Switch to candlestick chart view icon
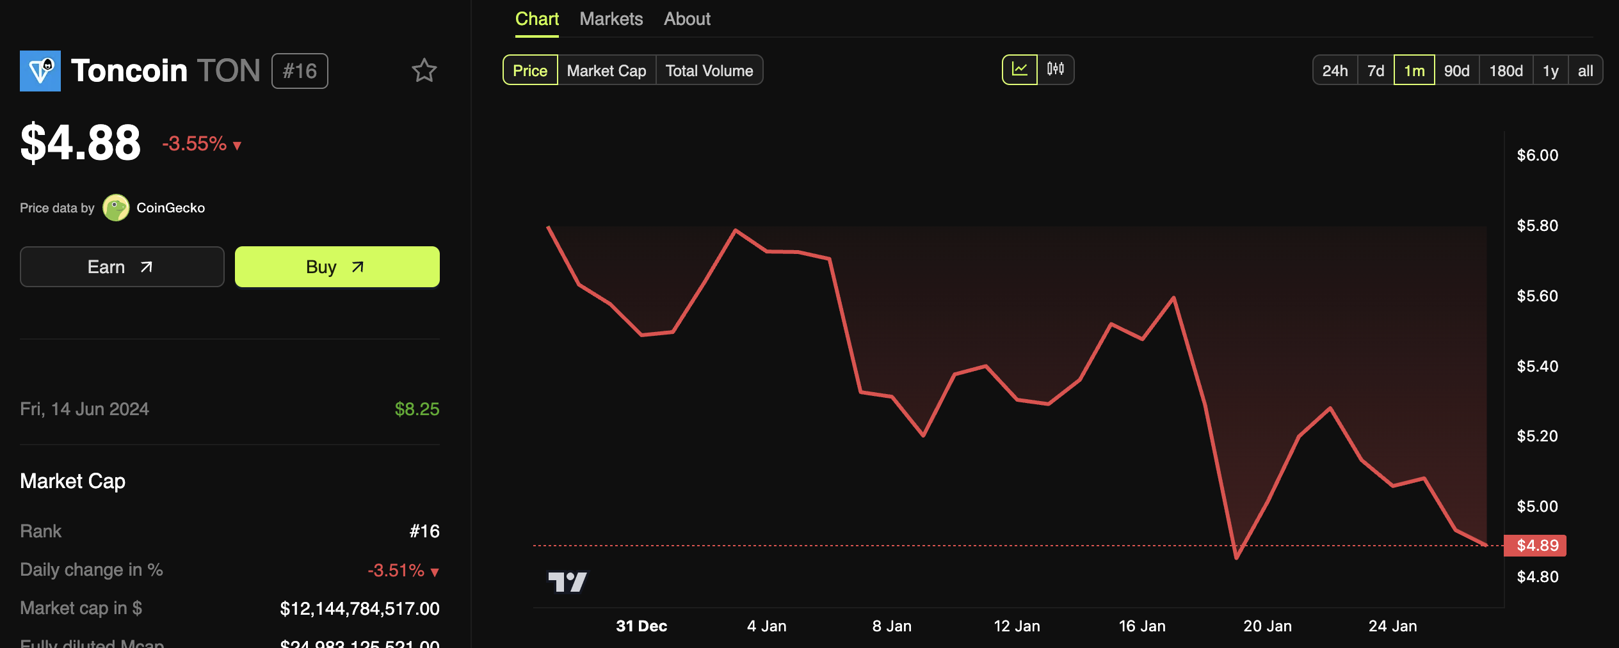This screenshot has width=1619, height=648. click(1056, 70)
